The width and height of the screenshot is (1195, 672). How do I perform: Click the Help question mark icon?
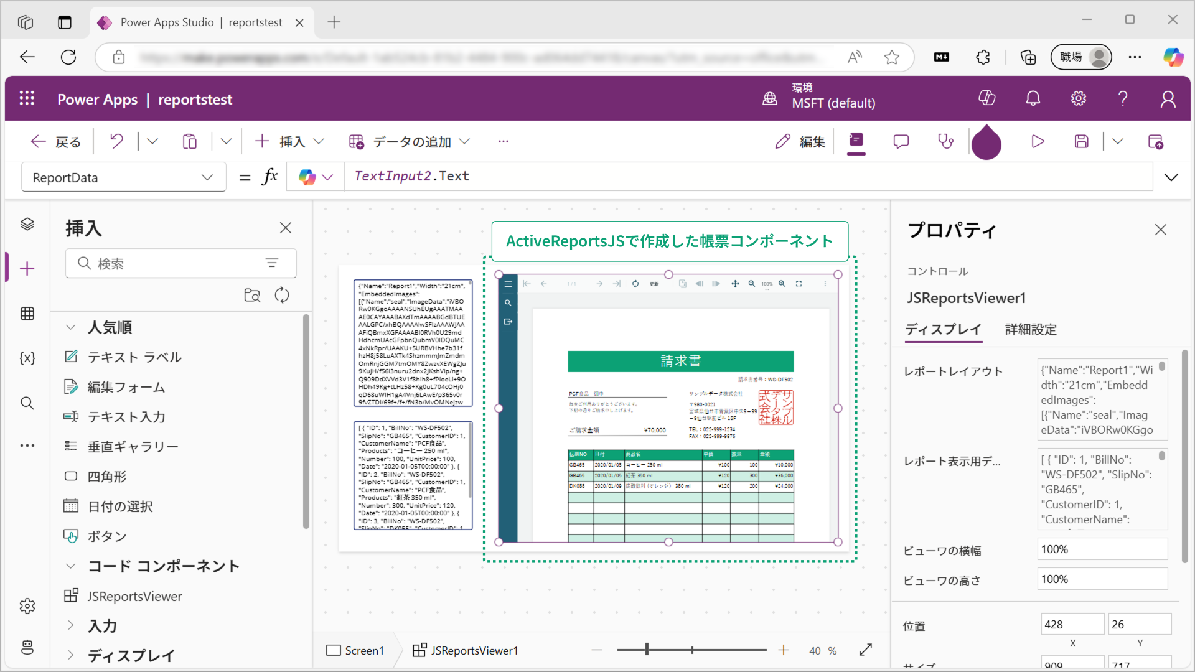(x=1123, y=98)
